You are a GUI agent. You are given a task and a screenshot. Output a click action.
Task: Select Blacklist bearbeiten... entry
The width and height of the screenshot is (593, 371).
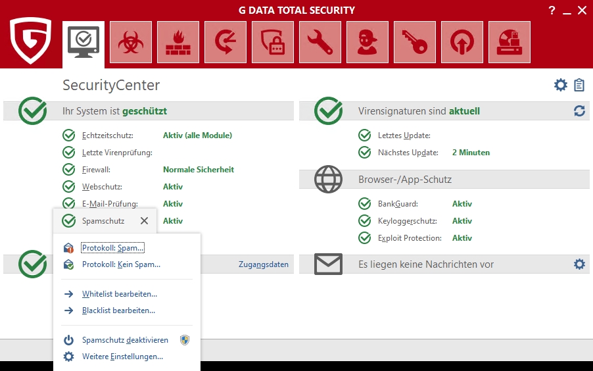point(118,310)
